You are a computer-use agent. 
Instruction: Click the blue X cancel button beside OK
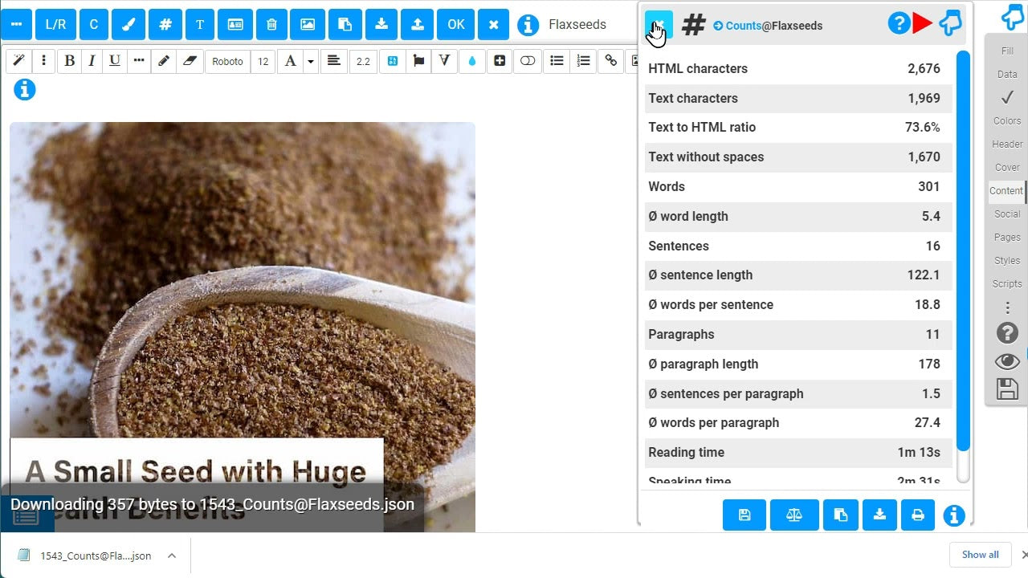coord(493,24)
